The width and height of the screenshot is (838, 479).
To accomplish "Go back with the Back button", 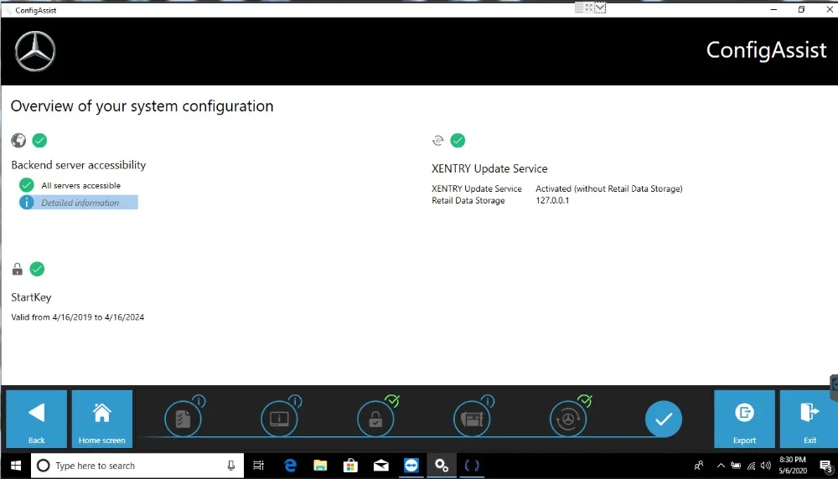I will (36, 419).
